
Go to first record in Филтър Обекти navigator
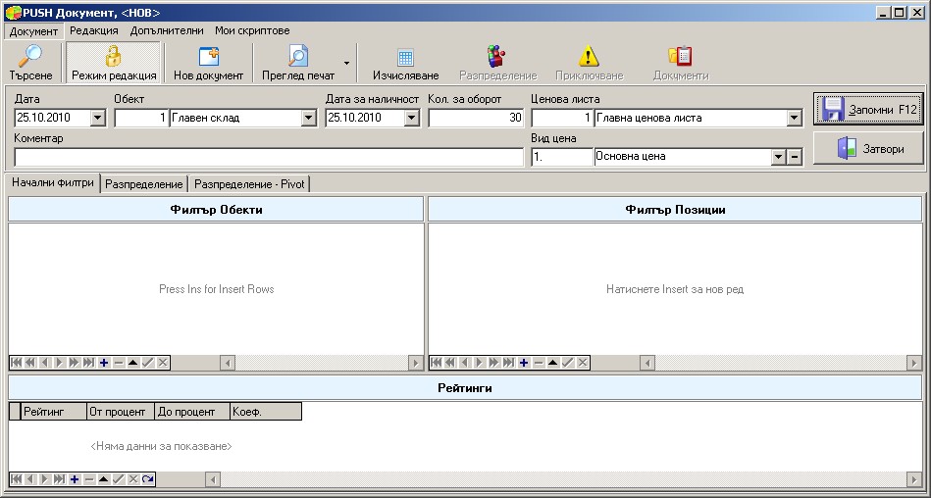pyautogui.click(x=17, y=362)
